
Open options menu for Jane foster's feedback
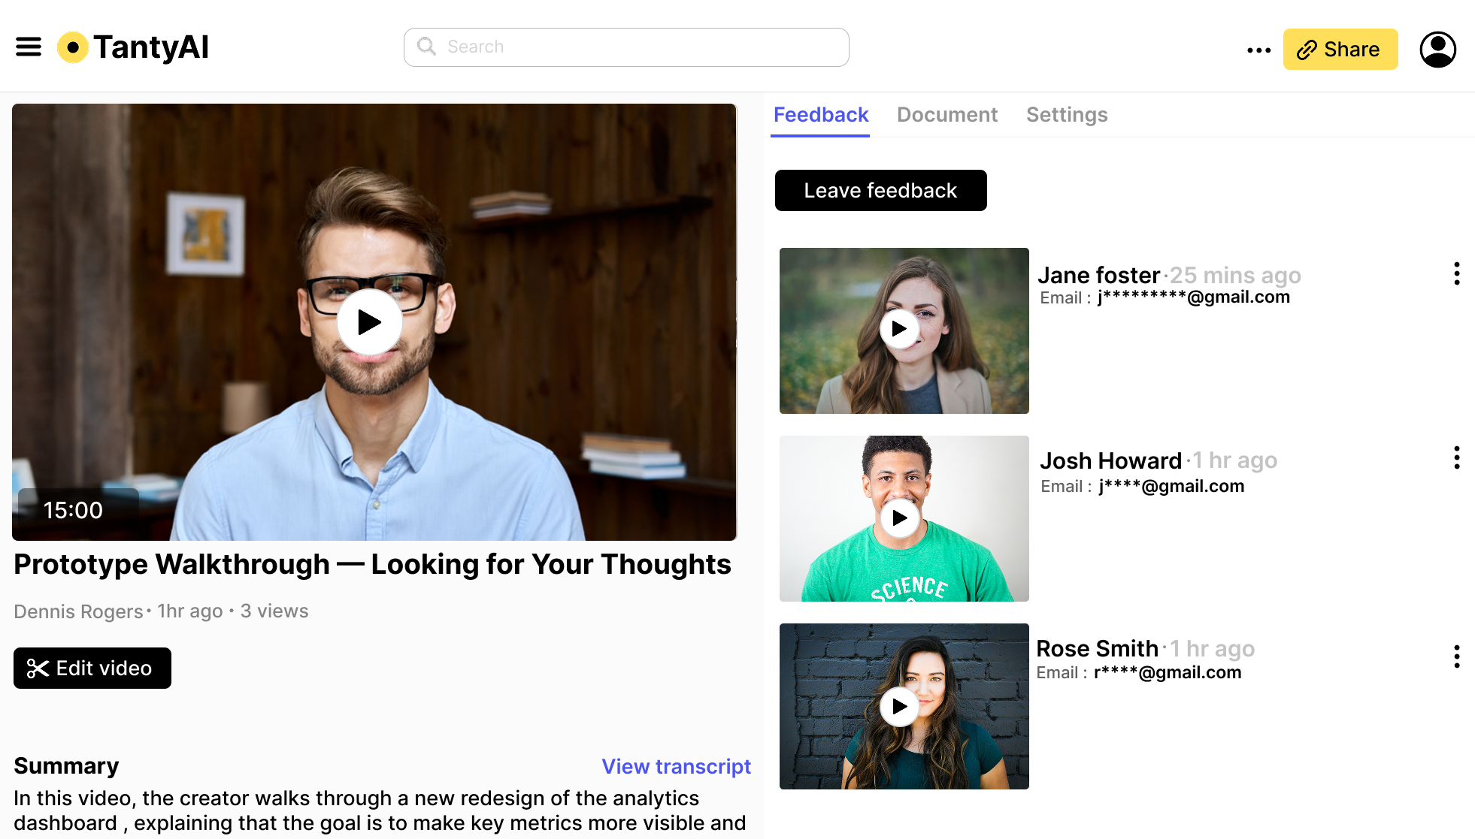pyautogui.click(x=1456, y=273)
